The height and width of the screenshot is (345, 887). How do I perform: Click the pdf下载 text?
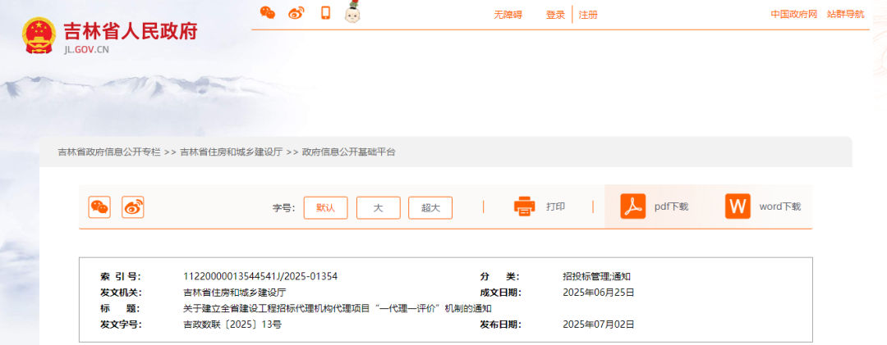pos(672,207)
